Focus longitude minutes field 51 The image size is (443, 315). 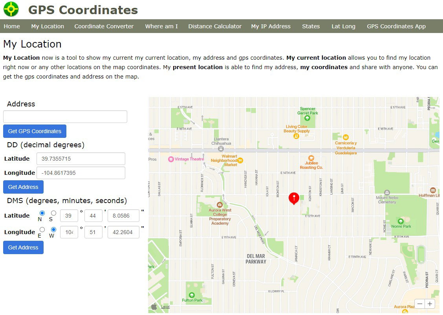tap(93, 232)
